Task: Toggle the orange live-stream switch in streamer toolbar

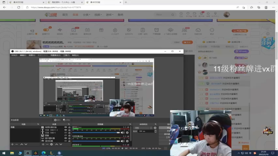Action: pos(46,30)
